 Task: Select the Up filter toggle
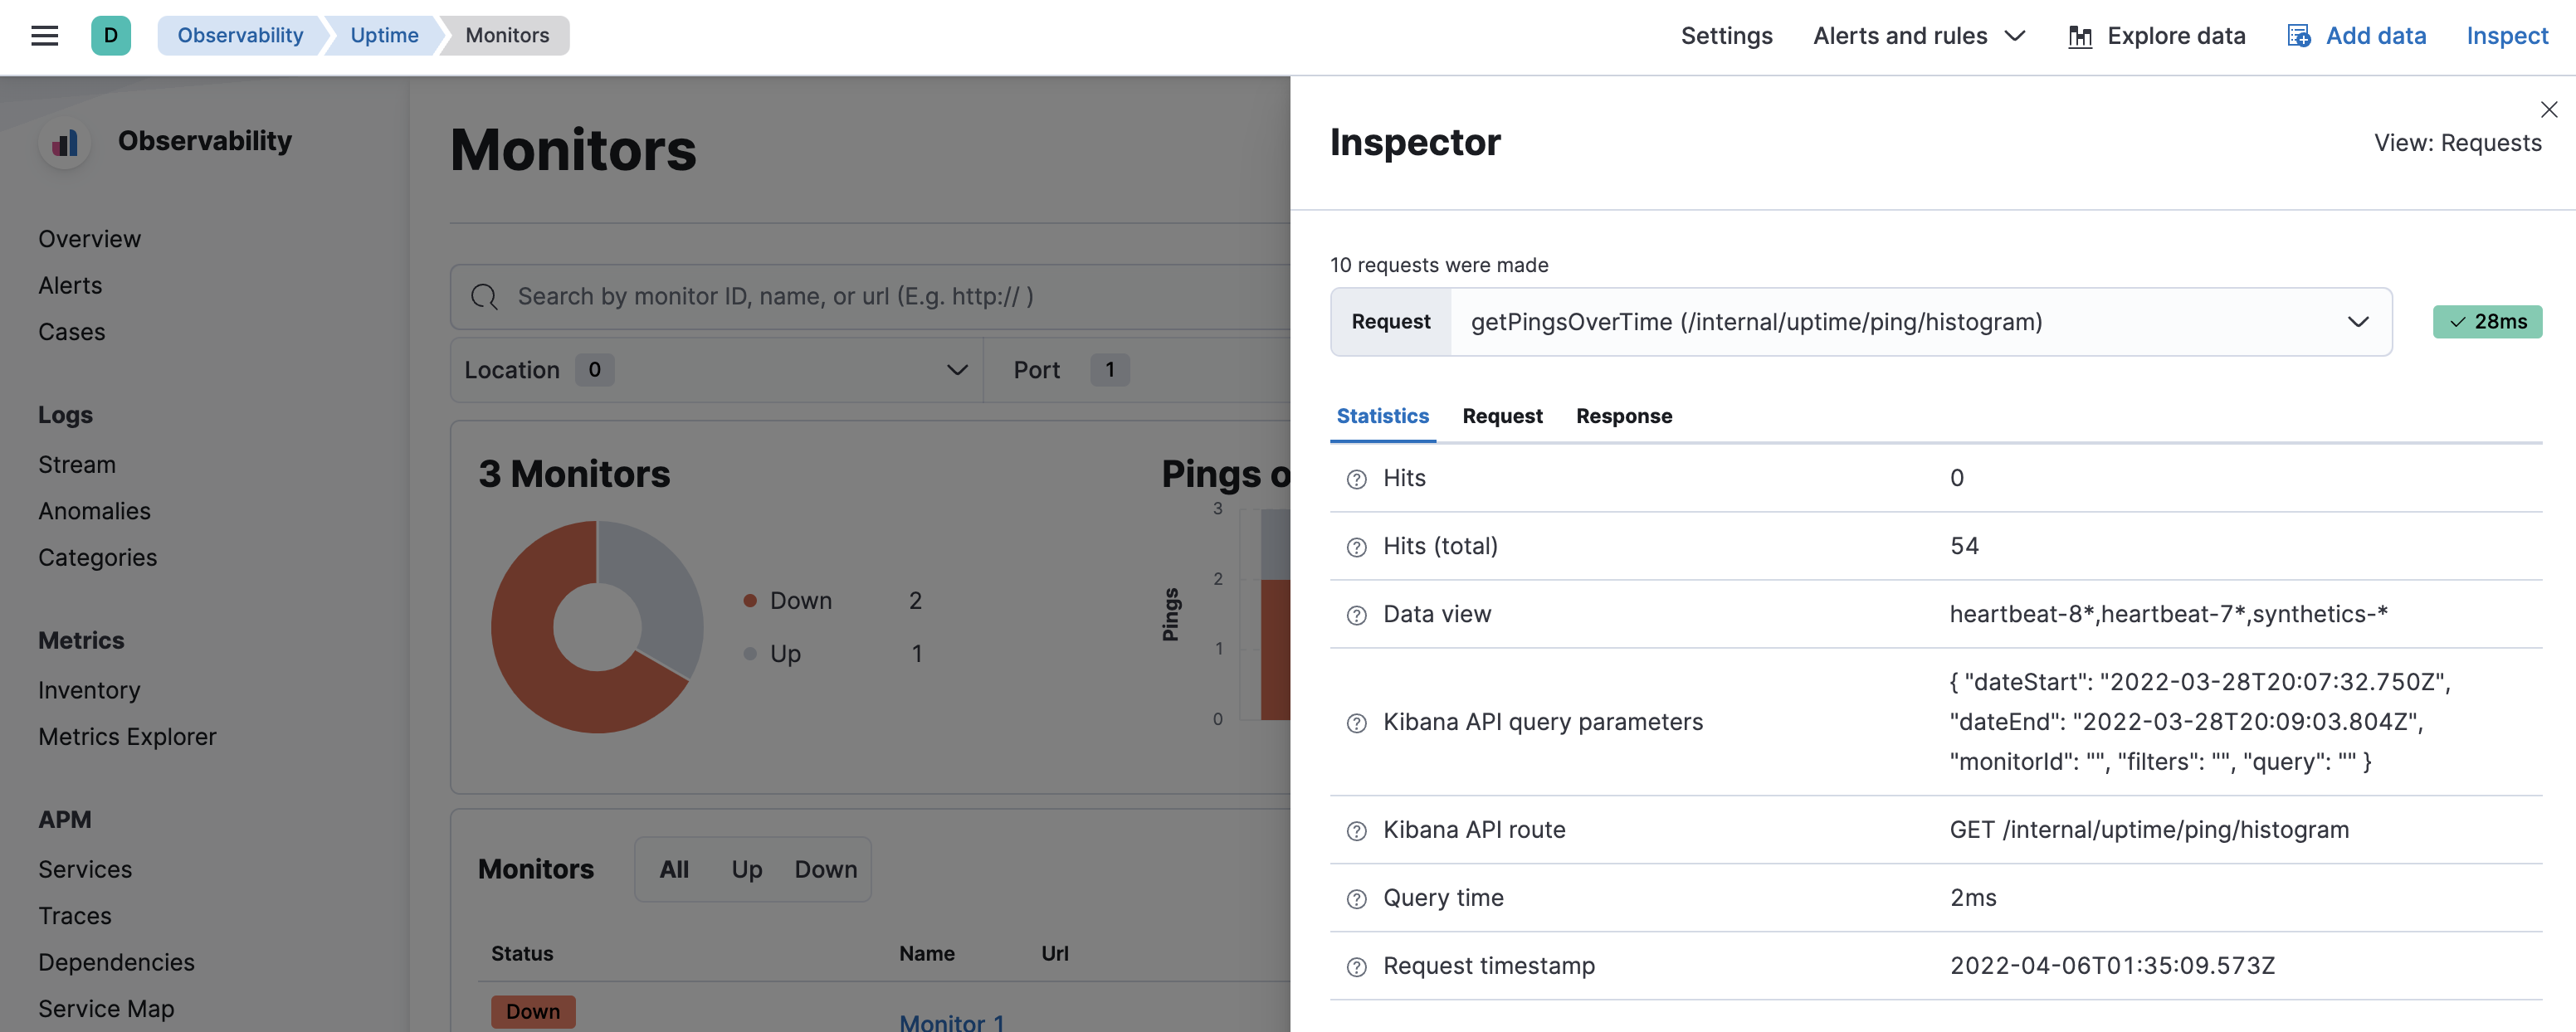tap(746, 868)
